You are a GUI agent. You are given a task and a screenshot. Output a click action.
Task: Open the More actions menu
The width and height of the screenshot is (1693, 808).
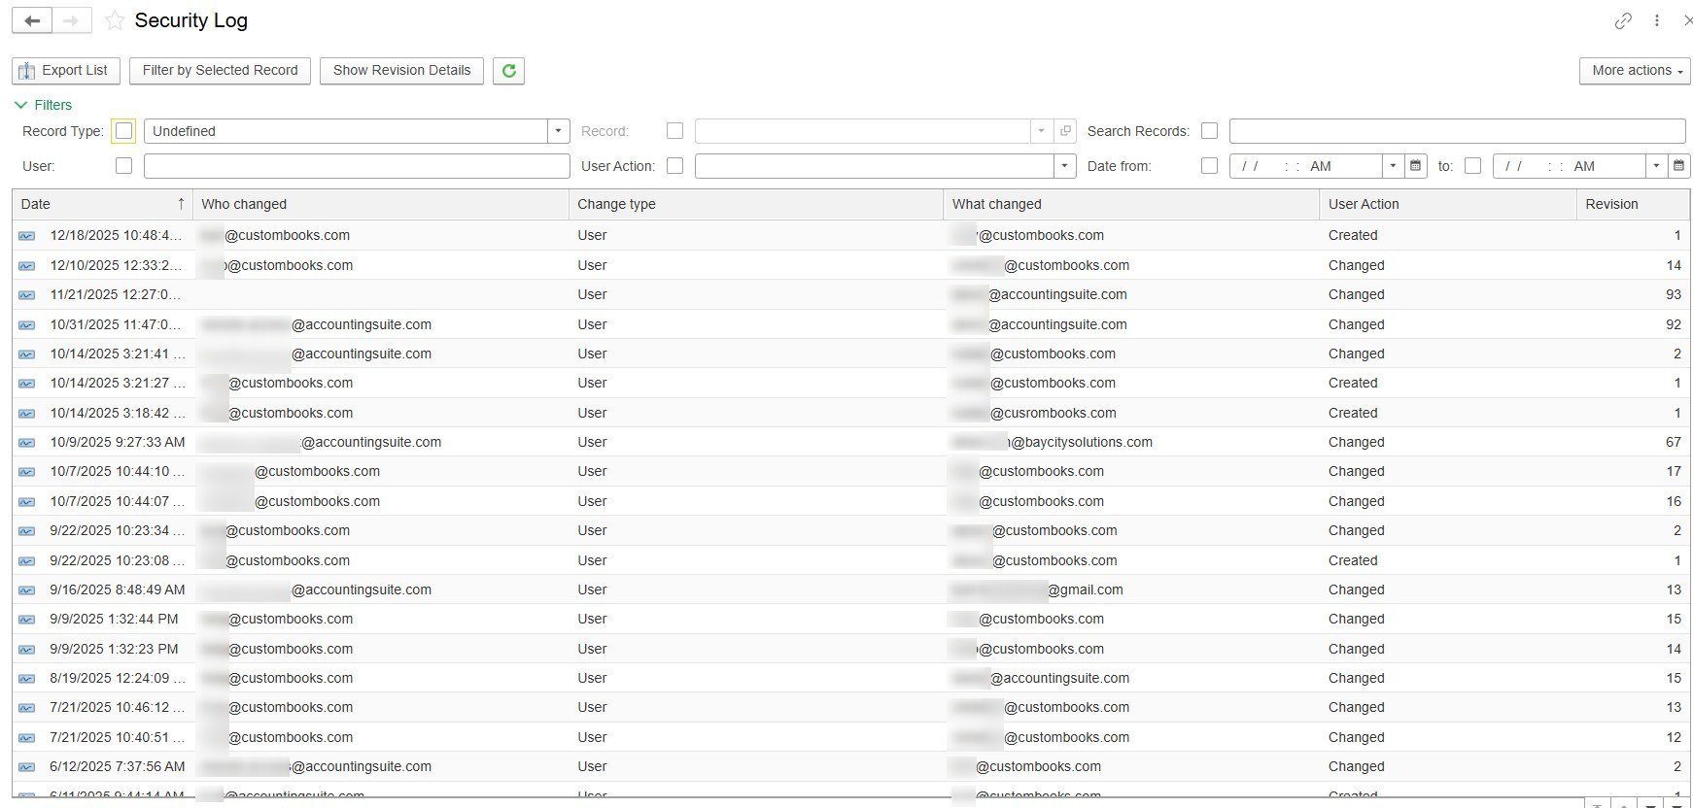pos(1635,71)
